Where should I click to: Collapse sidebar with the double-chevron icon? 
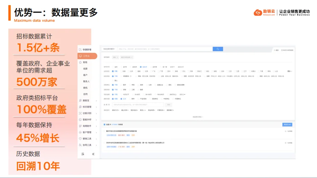click(x=93, y=154)
